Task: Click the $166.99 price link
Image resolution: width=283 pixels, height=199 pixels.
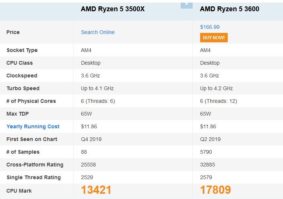Action: click(x=210, y=27)
